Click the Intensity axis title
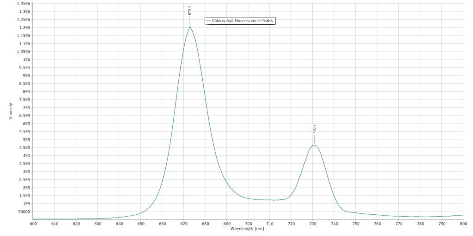The height and width of the screenshot is (236, 473). pyautogui.click(x=11, y=112)
